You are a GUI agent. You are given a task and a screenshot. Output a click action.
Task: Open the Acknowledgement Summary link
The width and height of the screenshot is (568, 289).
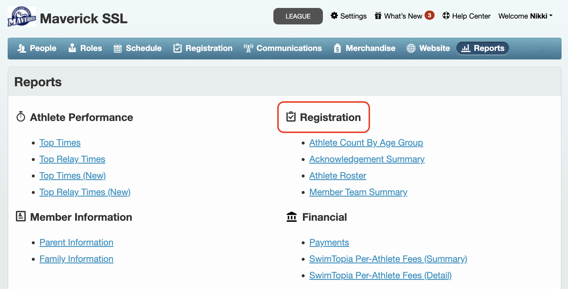pos(367,159)
